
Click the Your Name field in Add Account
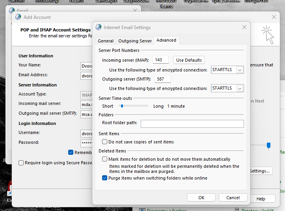point(86,66)
